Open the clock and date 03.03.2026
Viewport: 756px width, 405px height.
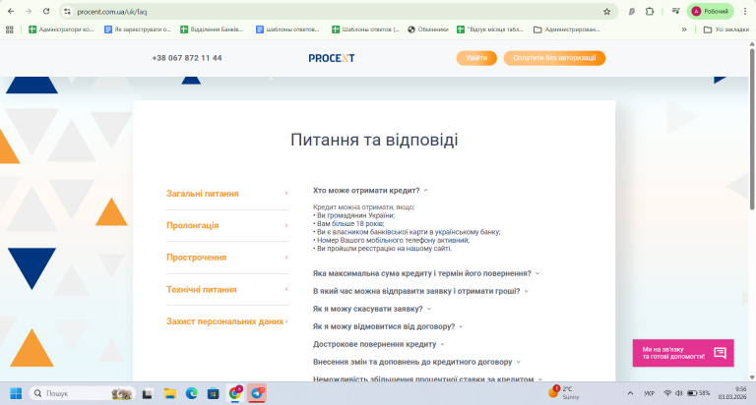pos(732,393)
